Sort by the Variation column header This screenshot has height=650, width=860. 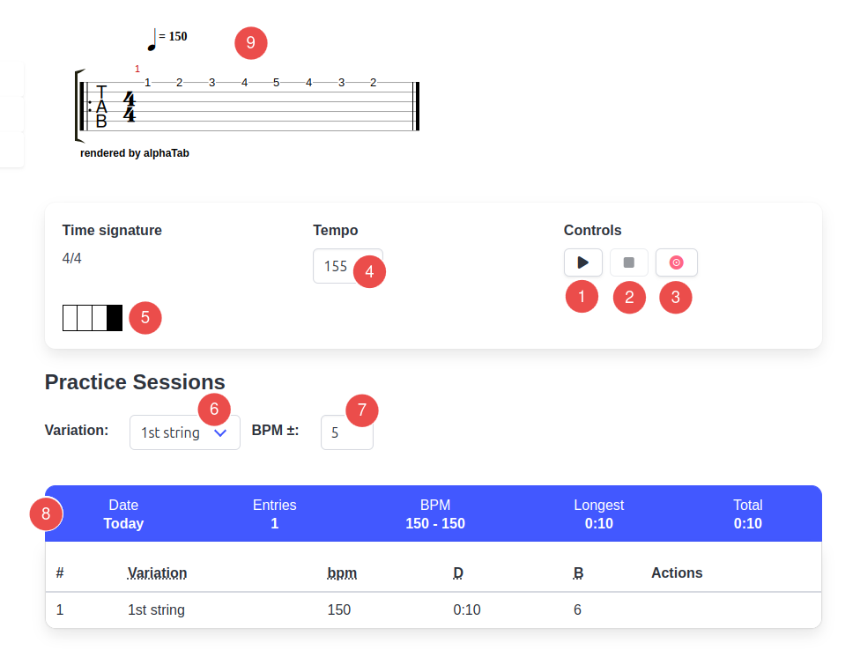pos(158,572)
